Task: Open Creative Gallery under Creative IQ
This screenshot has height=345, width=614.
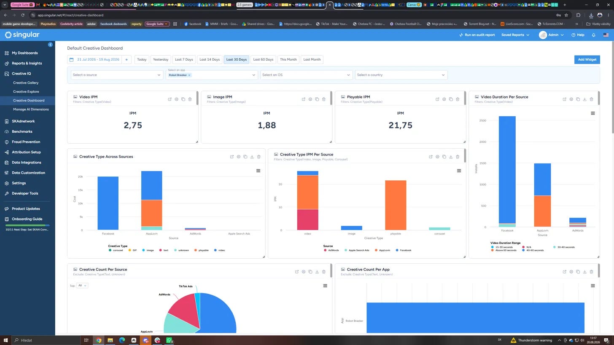Action: [x=26, y=83]
